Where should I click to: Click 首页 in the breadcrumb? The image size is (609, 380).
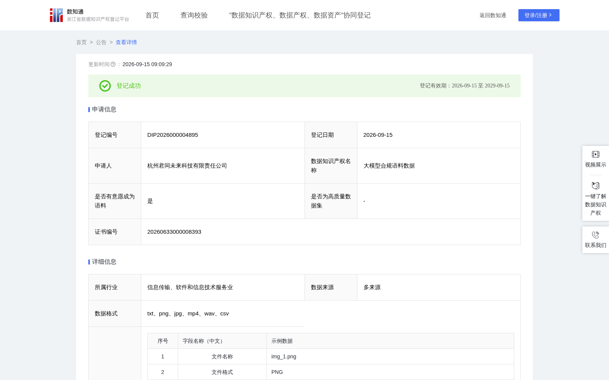click(81, 42)
